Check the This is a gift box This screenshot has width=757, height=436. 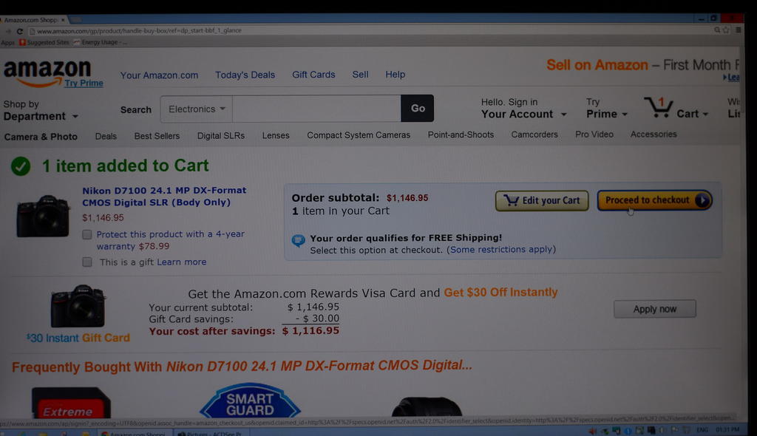pyautogui.click(x=87, y=262)
